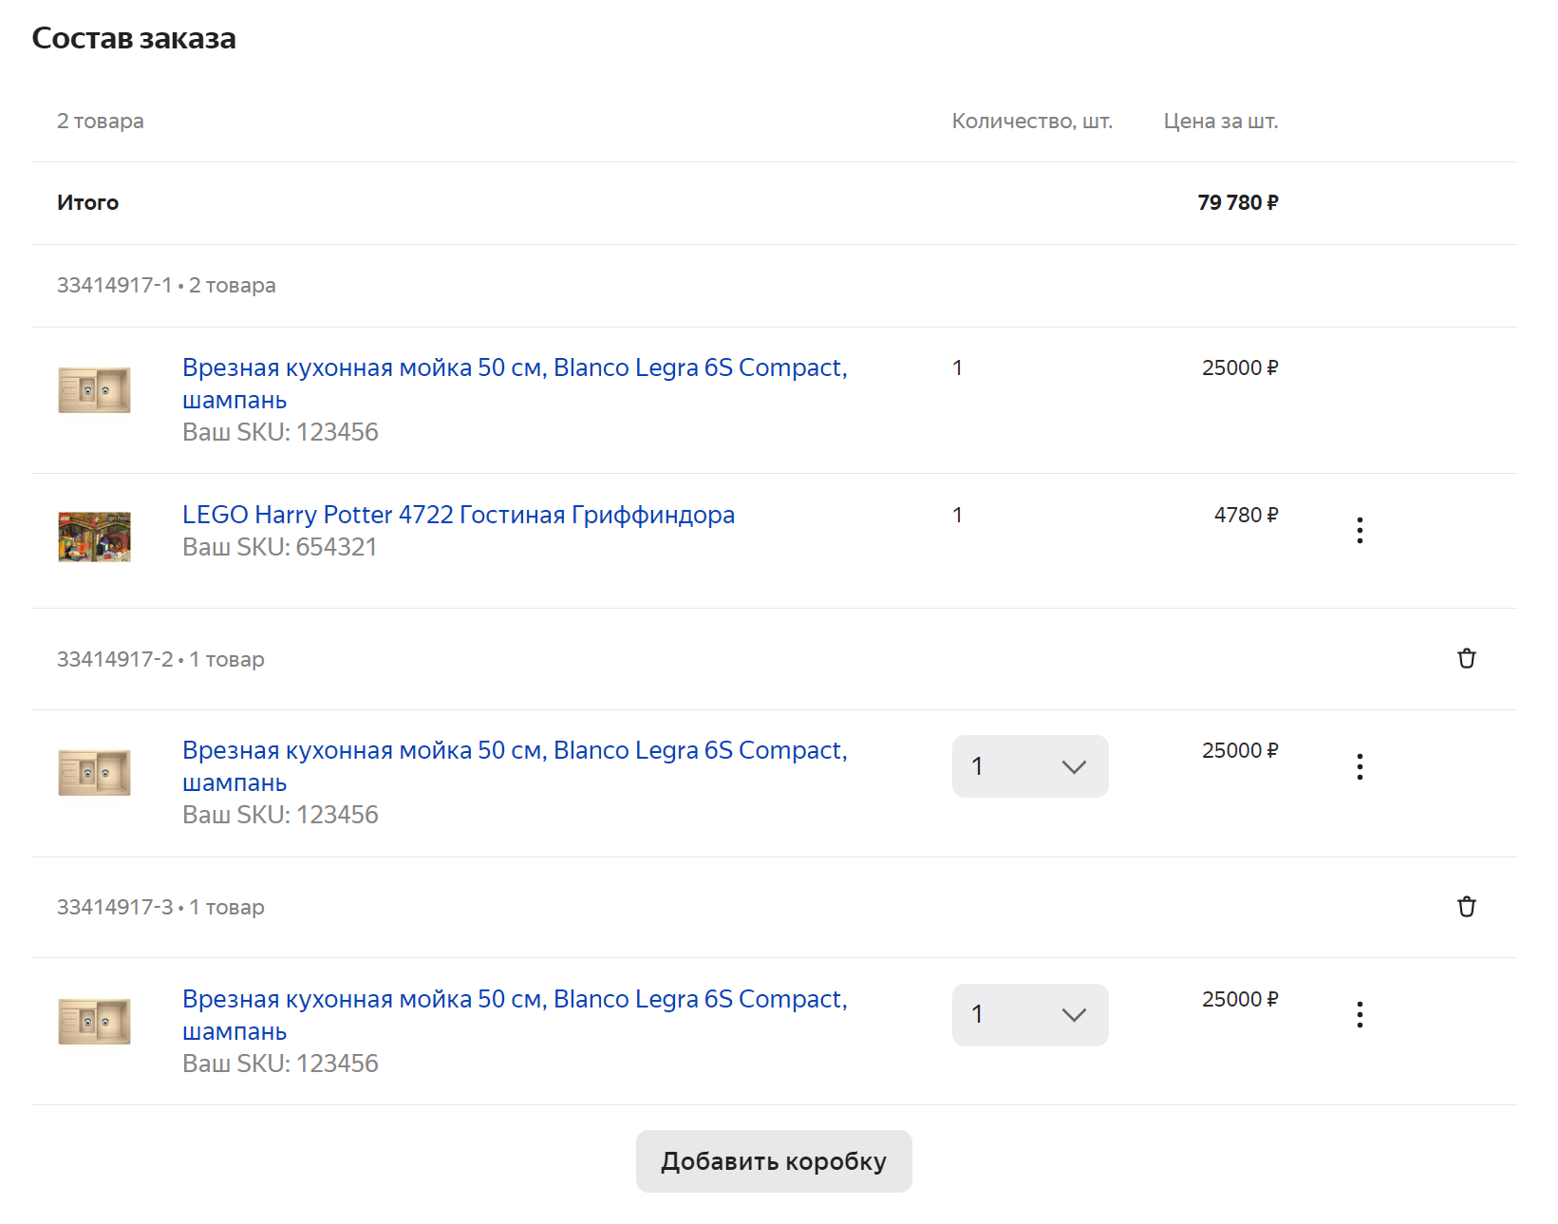Screen dimensions: 1558x1224
Task: Delete box 33414917-2 using trash icon
Action: click(x=1466, y=659)
